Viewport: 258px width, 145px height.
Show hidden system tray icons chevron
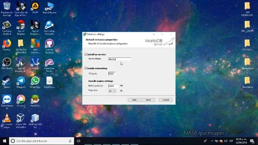(212, 141)
